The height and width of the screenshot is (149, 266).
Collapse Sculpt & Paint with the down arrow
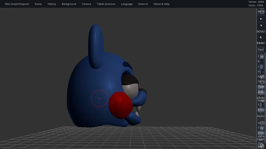[261, 26]
